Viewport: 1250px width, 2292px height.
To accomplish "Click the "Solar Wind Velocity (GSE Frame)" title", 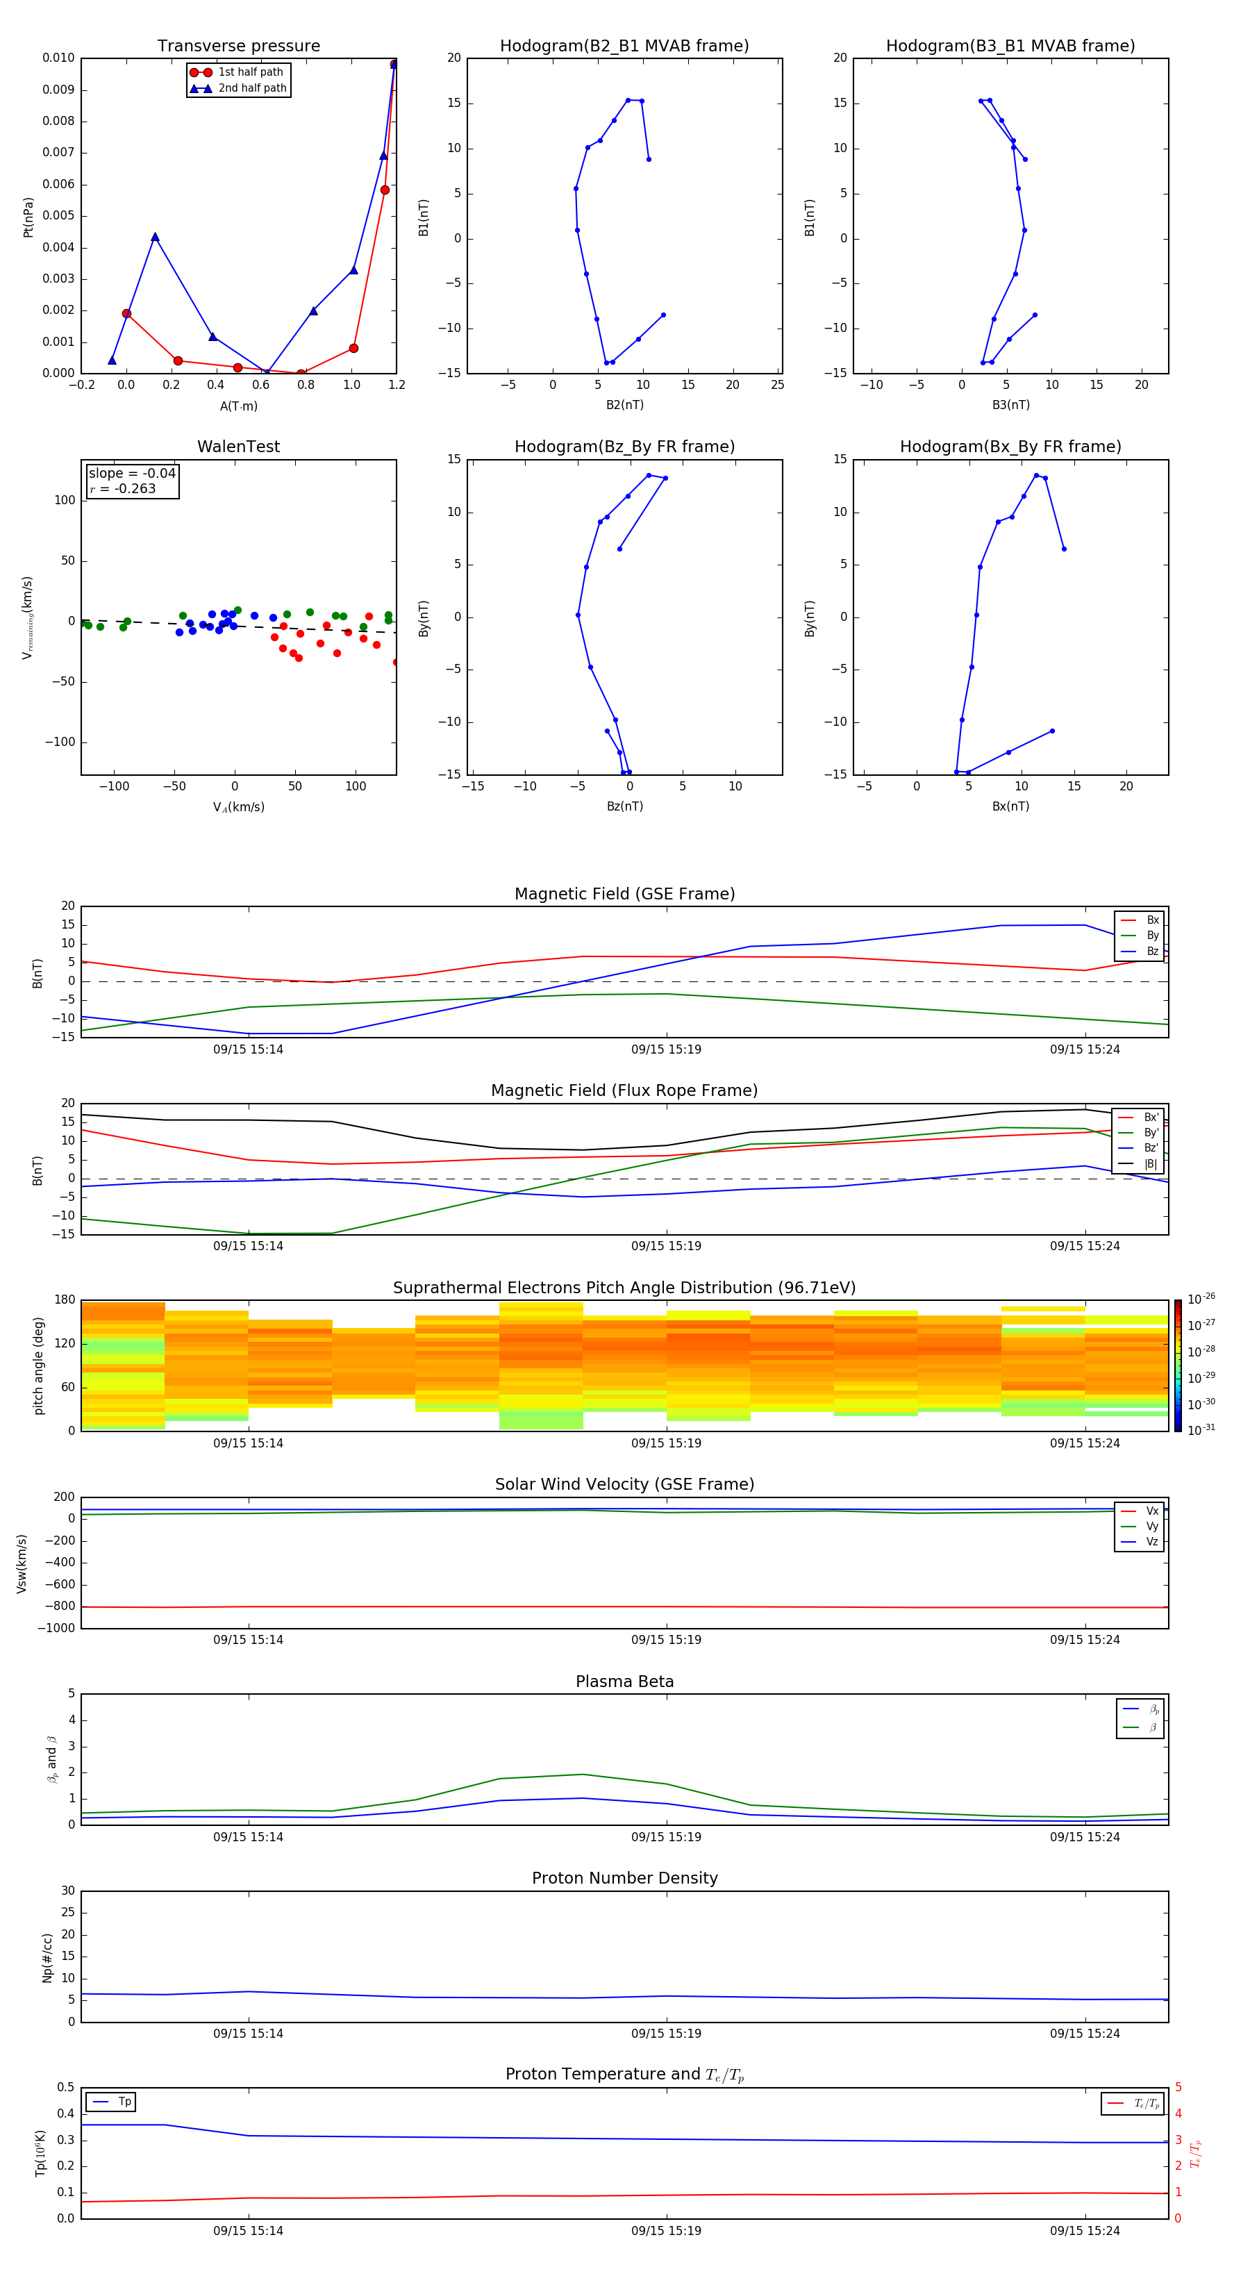I will coord(624,1484).
